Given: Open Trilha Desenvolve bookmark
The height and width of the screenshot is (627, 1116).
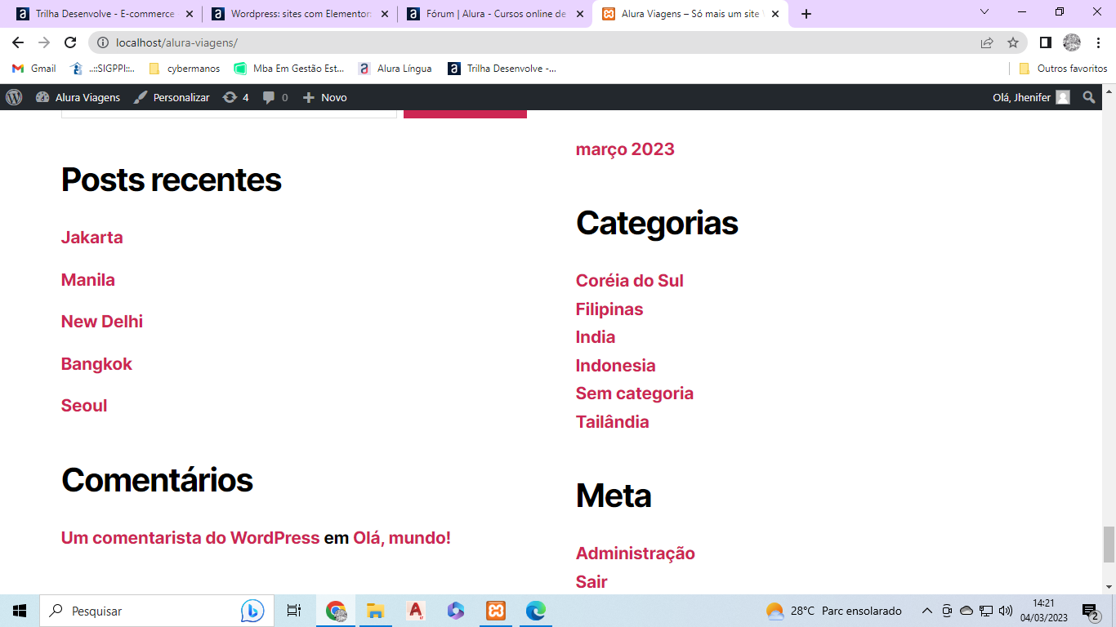Looking at the screenshot, I should [x=502, y=69].
